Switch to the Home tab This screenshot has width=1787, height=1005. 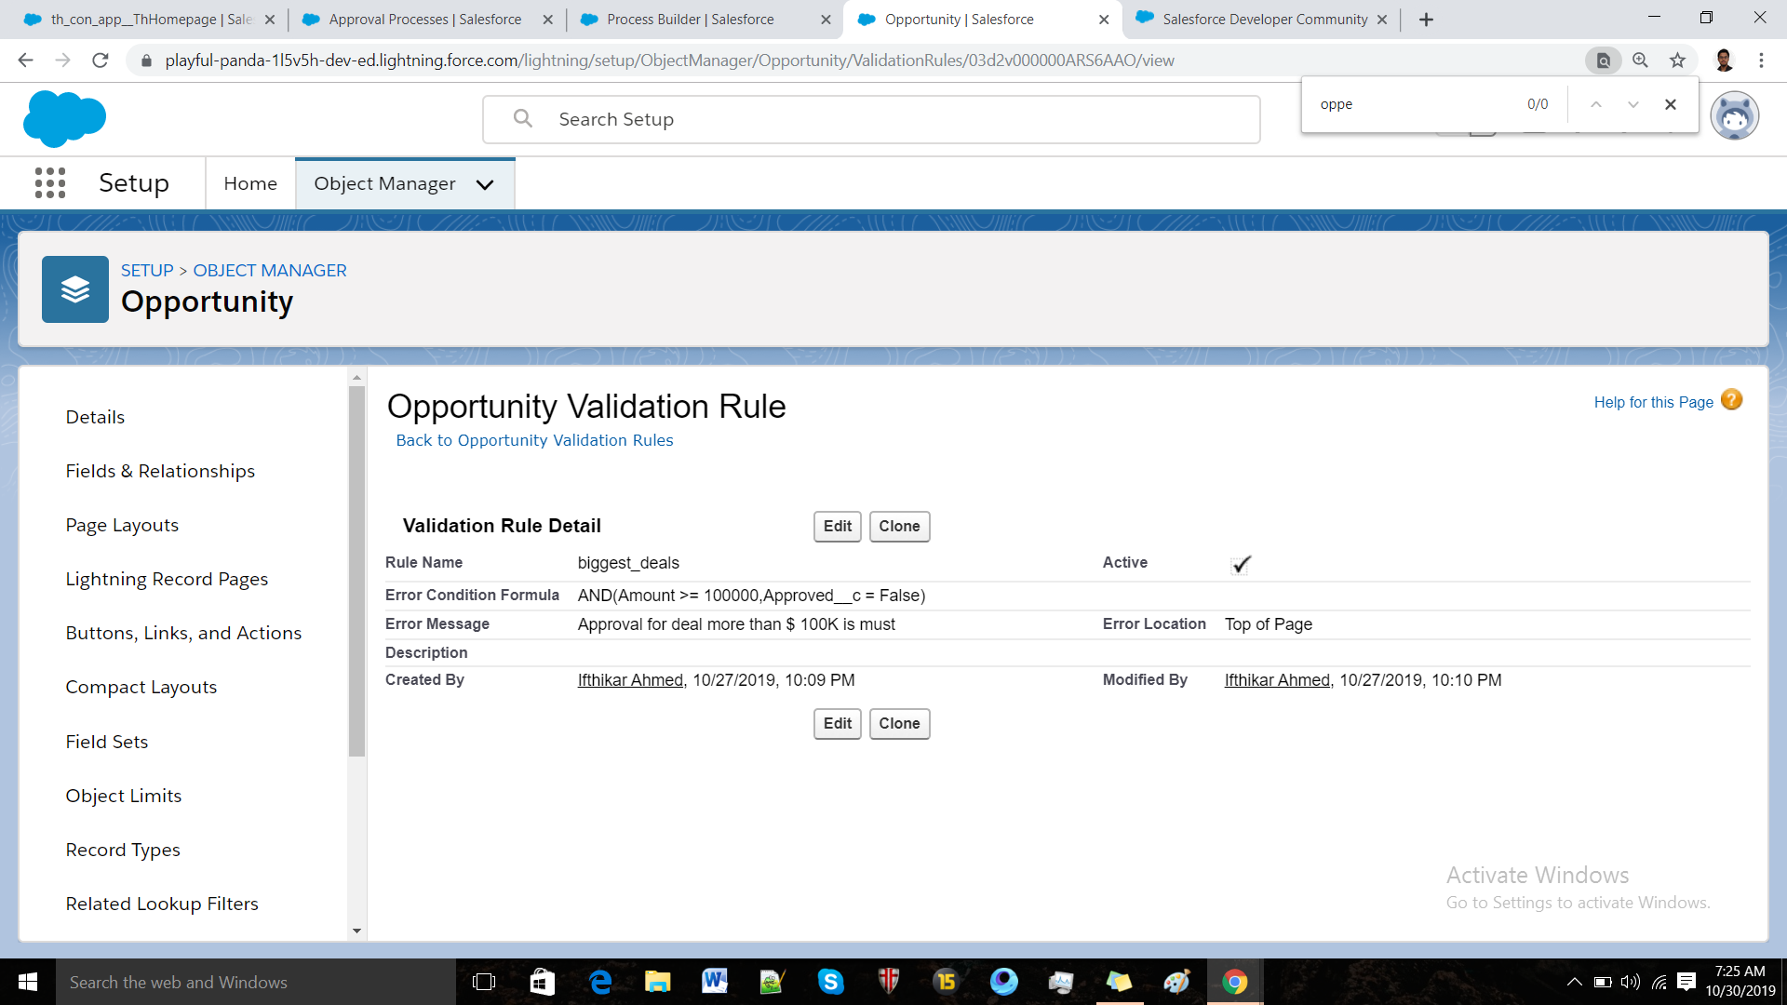[250, 184]
